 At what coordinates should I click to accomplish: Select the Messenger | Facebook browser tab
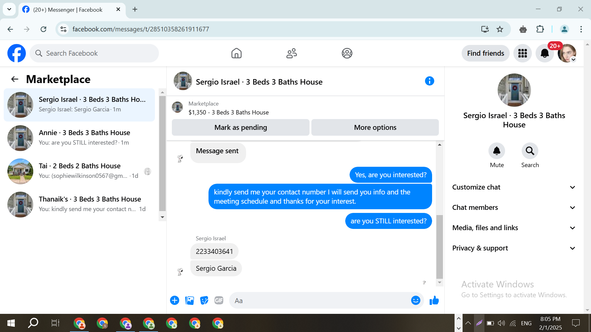coord(68,10)
